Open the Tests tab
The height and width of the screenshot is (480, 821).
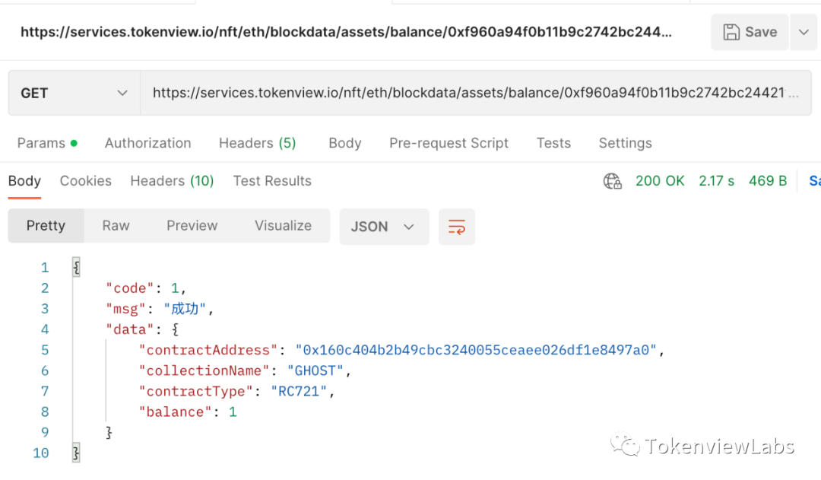(553, 143)
